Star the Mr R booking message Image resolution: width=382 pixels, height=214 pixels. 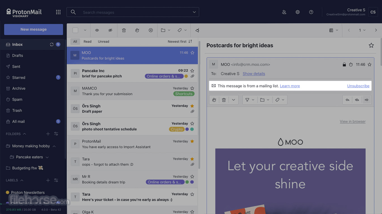click(192, 176)
